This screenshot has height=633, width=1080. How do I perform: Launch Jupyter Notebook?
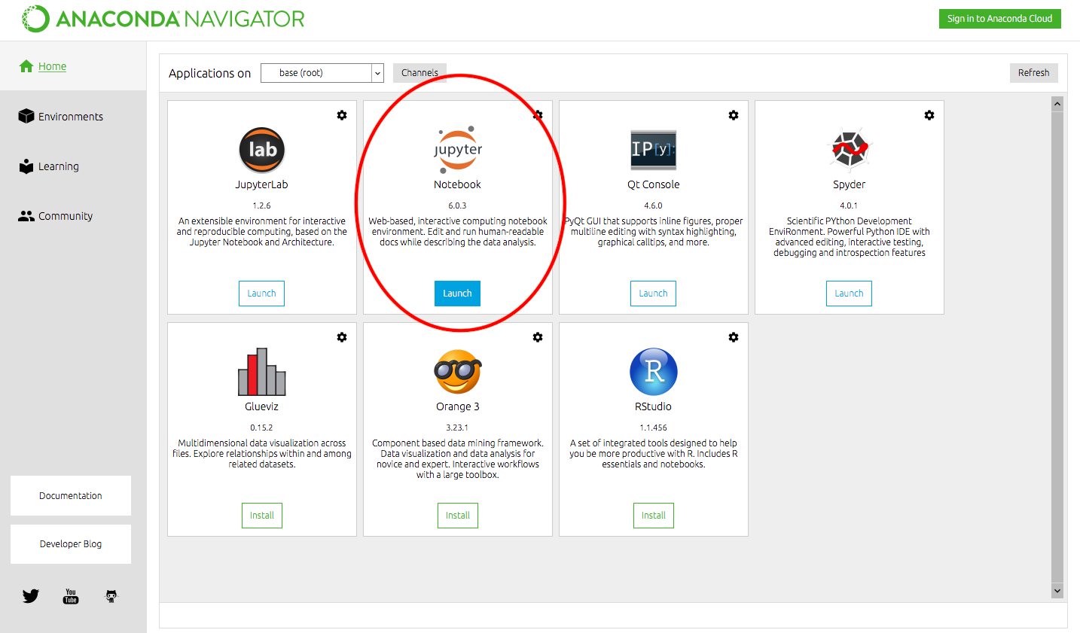click(457, 294)
